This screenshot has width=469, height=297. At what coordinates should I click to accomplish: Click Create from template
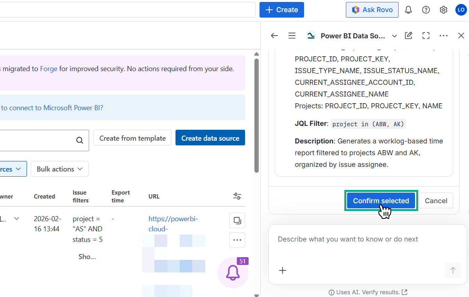coord(132,138)
